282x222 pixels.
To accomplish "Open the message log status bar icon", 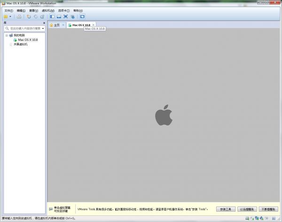I will (x=274, y=218).
